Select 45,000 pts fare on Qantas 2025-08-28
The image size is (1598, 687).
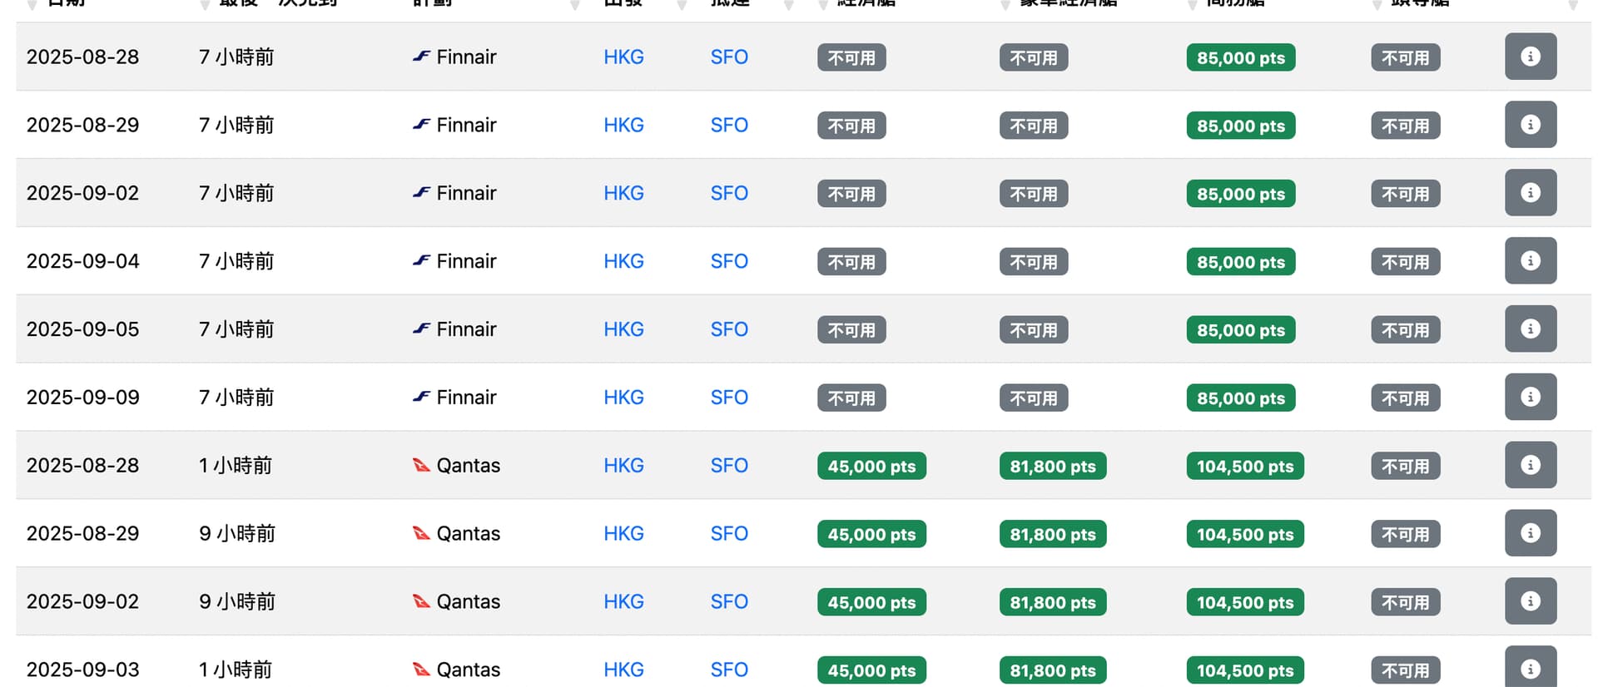pos(871,467)
